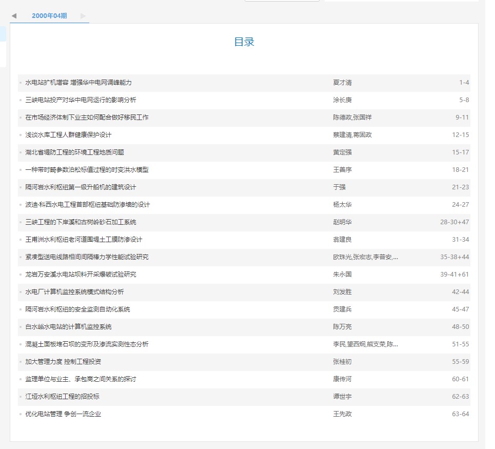Click author name 康传河
Screen dimensions: 495x449
click(x=342, y=379)
